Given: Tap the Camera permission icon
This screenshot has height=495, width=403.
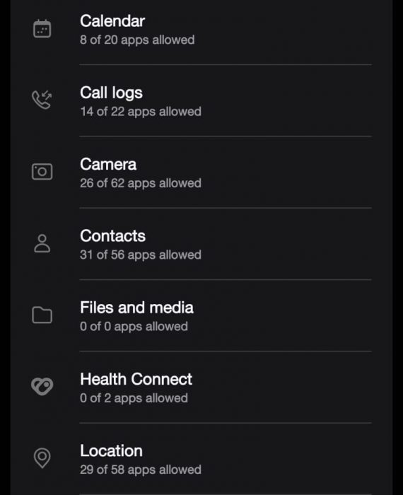Looking at the screenshot, I should click(x=42, y=172).
